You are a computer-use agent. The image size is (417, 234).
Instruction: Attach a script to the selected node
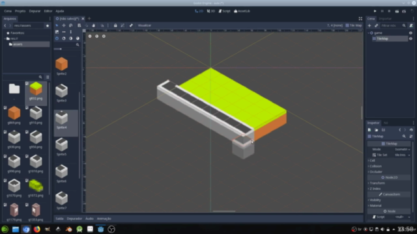[411, 25]
